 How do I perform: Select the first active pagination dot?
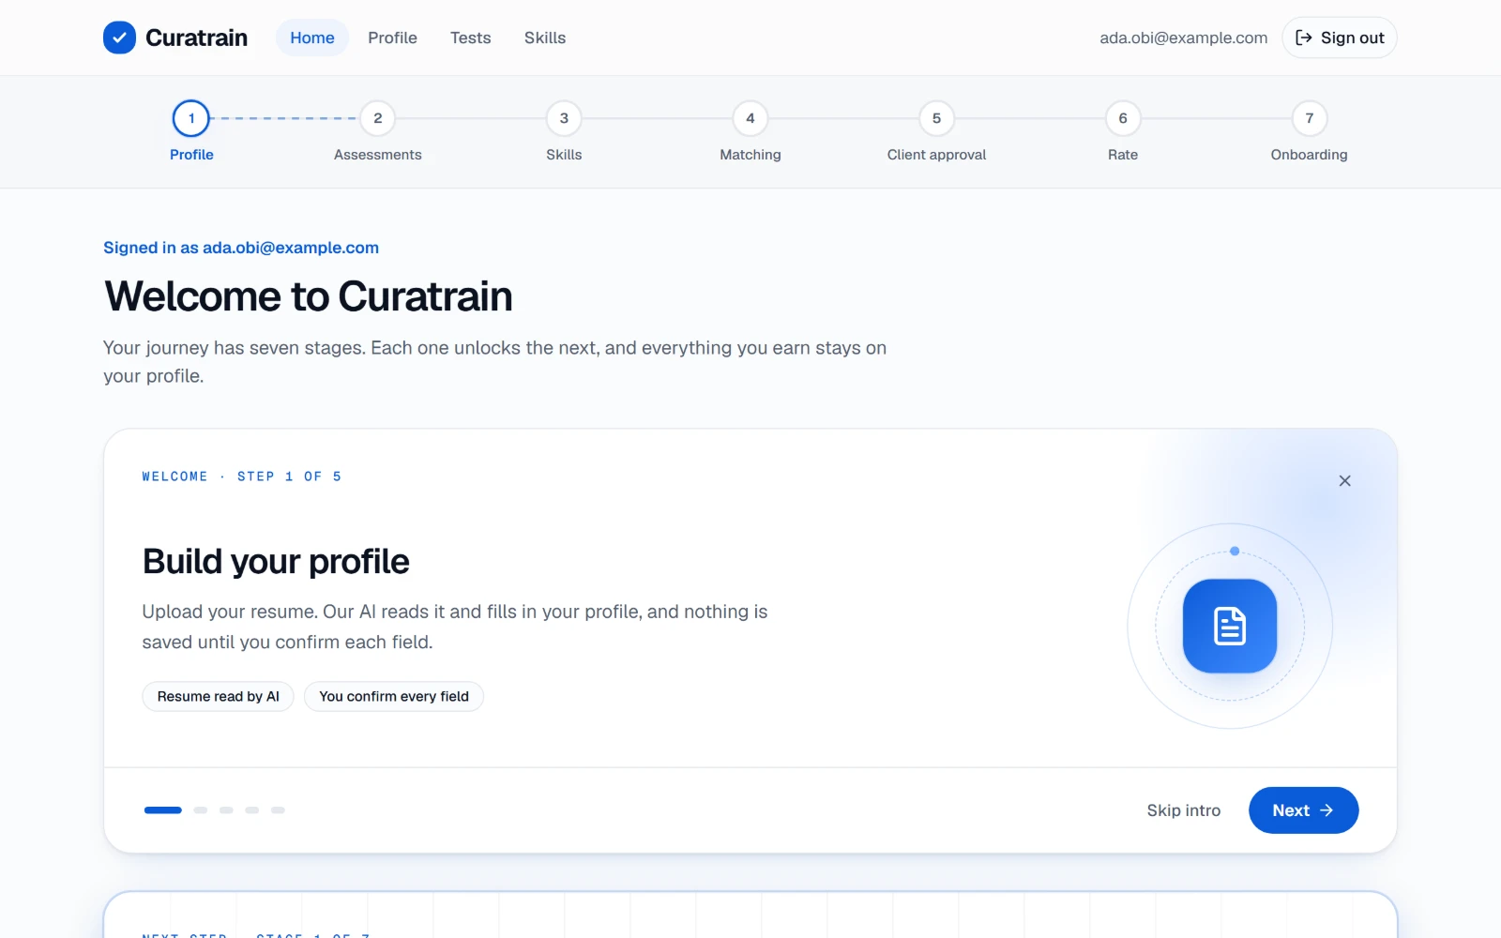point(163,810)
